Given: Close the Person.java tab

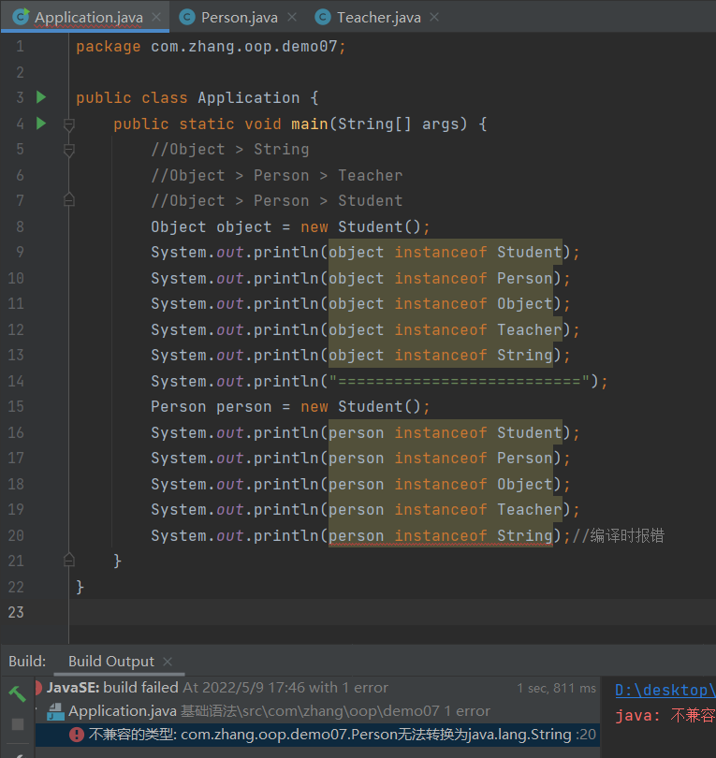Looking at the screenshot, I should [292, 17].
